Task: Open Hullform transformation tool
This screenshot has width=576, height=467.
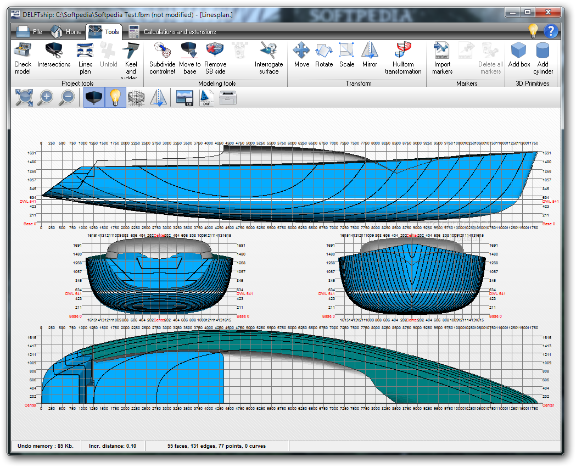Action: pyautogui.click(x=403, y=59)
